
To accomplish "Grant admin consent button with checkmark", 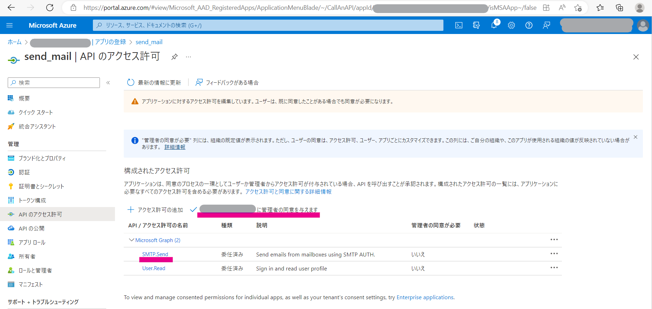I will pos(254,210).
